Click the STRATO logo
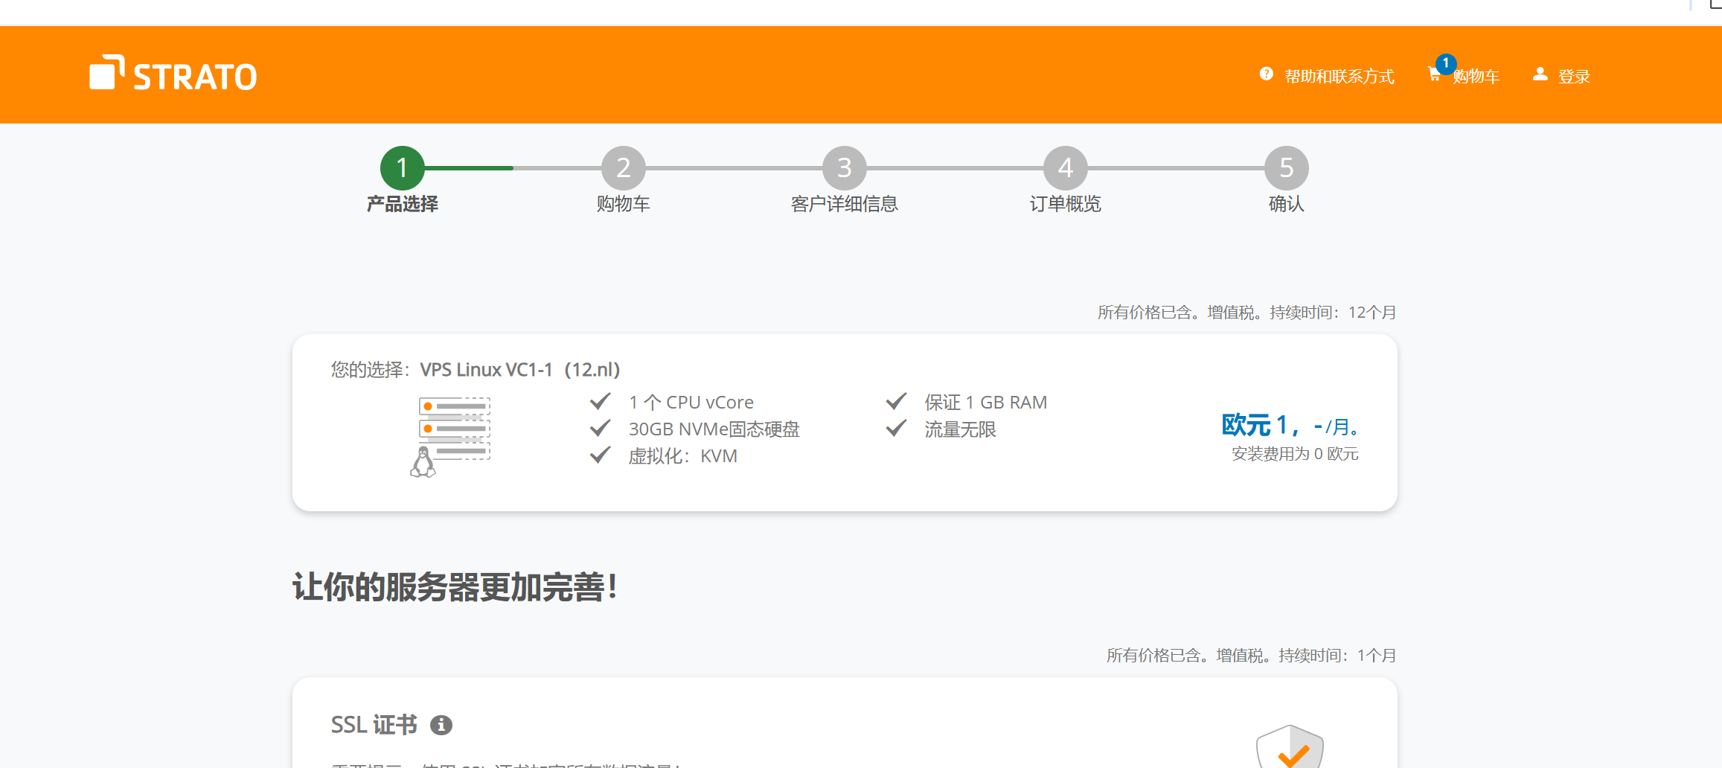 [173, 74]
